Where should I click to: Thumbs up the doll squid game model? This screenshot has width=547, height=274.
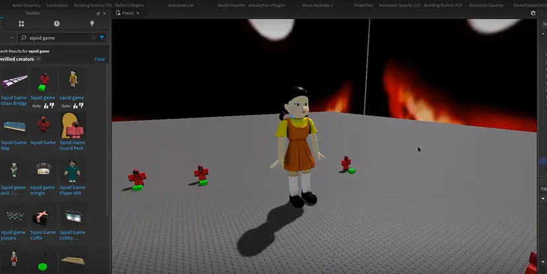(x=75, y=106)
